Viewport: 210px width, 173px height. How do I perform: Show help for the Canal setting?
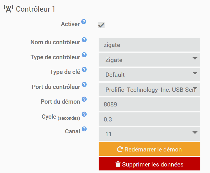click(84, 129)
